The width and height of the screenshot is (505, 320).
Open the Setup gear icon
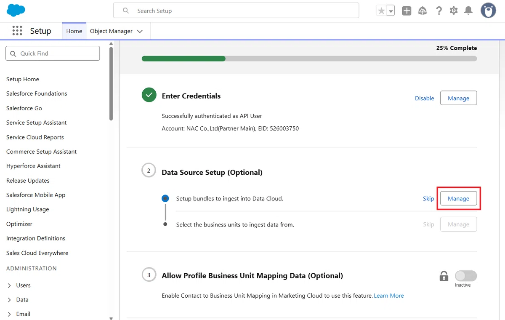pyautogui.click(x=454, y=11)
